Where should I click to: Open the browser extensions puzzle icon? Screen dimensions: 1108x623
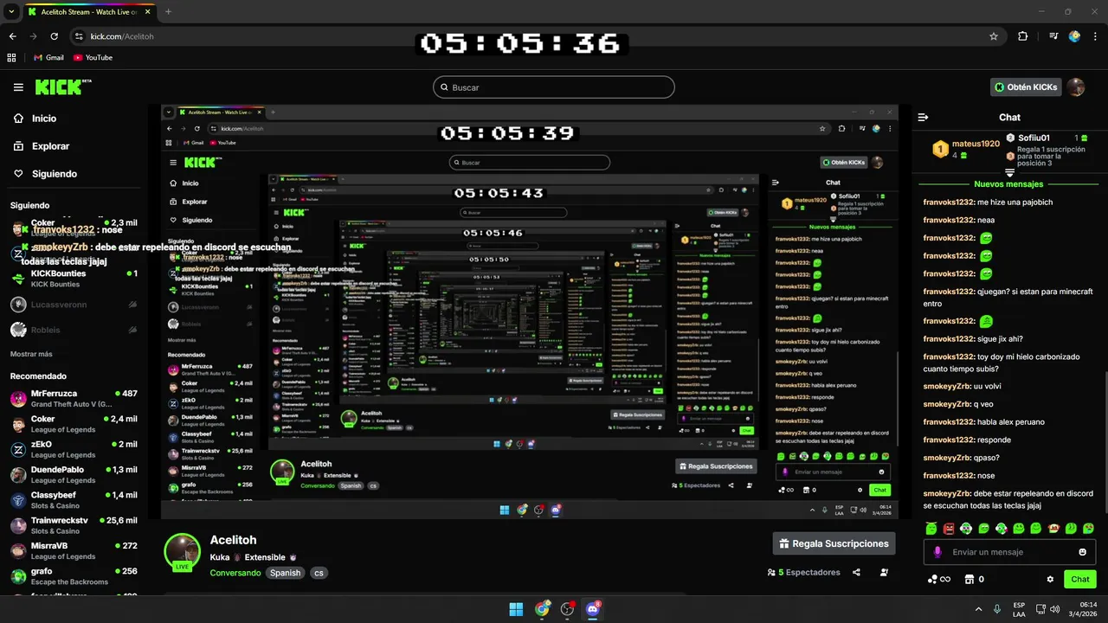tap(1023, 36)
